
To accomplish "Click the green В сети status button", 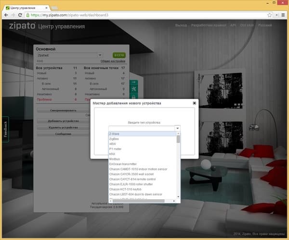I will (119, 55).
